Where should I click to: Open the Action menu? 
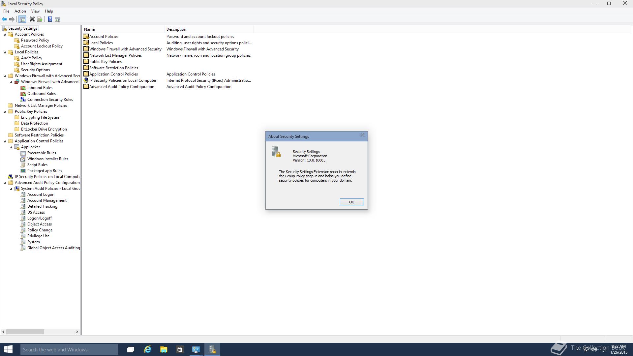coord(20,11)
